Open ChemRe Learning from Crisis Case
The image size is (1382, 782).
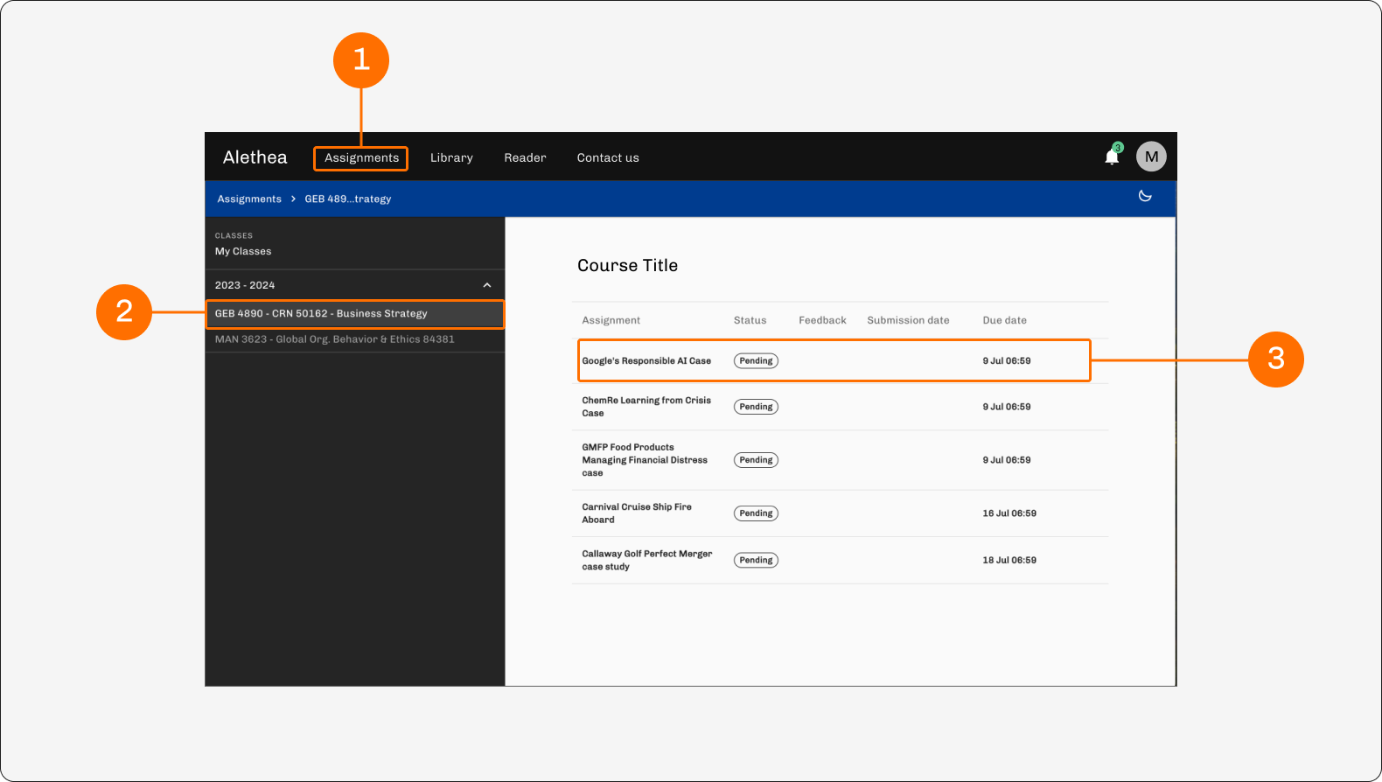pos(646,407)
